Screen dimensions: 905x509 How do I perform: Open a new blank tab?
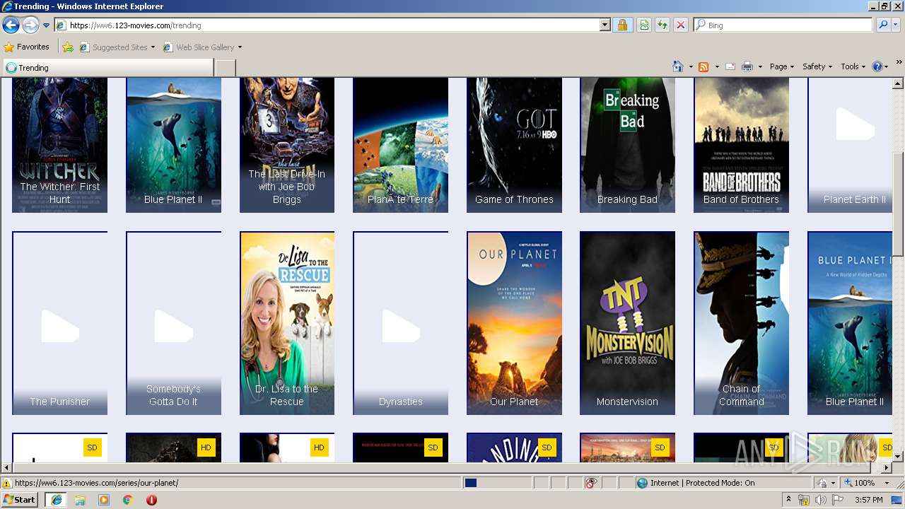(225, 68)
